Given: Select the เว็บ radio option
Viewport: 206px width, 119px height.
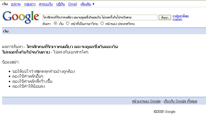Looking at the screenshot, I should [56, 23].
